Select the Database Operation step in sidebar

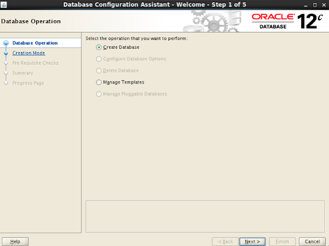click(x=35, y=43)
